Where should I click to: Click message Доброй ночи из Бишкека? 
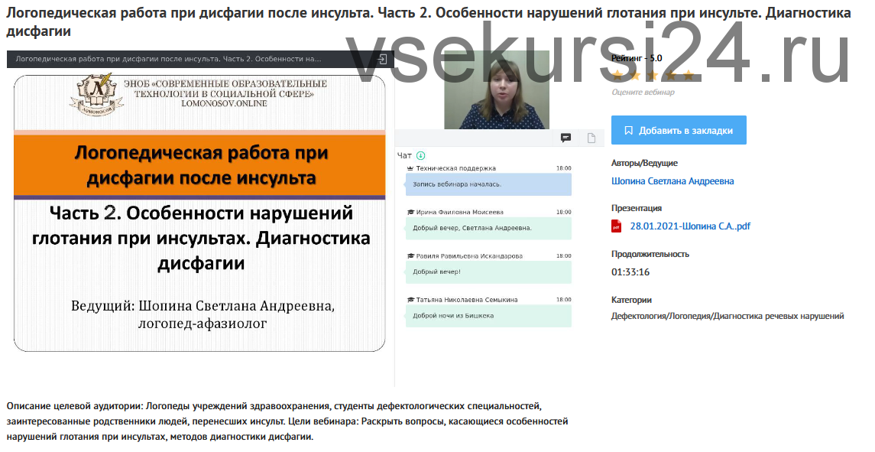488,316
